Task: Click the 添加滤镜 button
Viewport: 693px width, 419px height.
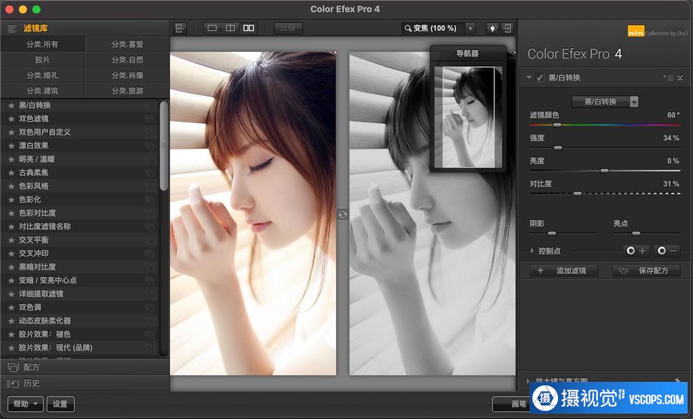Action: [x=564, y=270]
